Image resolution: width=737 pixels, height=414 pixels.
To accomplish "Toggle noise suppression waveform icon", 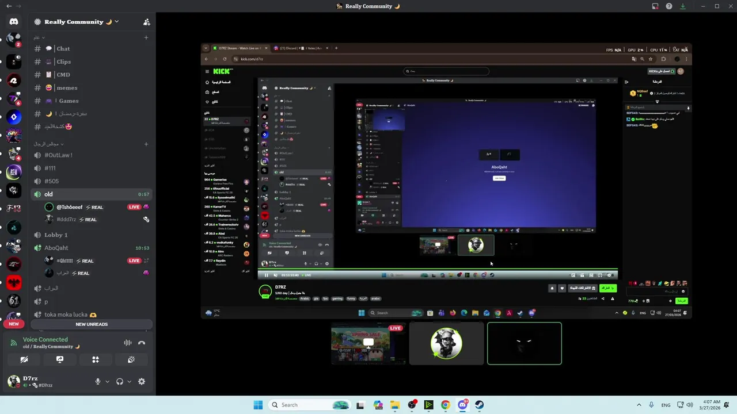I will point(127,343).
